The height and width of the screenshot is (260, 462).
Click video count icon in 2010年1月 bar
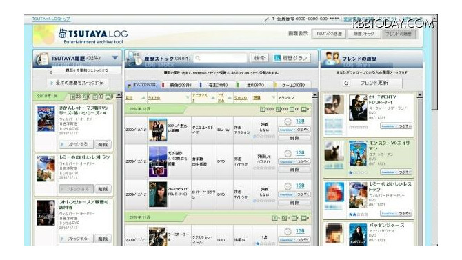[x=72, y=97]
